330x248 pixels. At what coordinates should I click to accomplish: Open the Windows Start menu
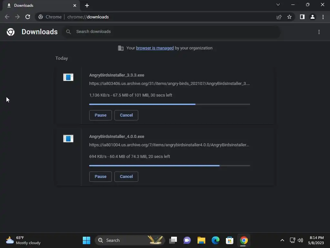pyautogui.click(x=86, y=240)
